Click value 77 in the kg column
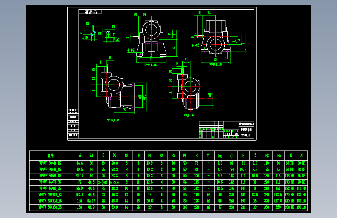 (220, 207)
